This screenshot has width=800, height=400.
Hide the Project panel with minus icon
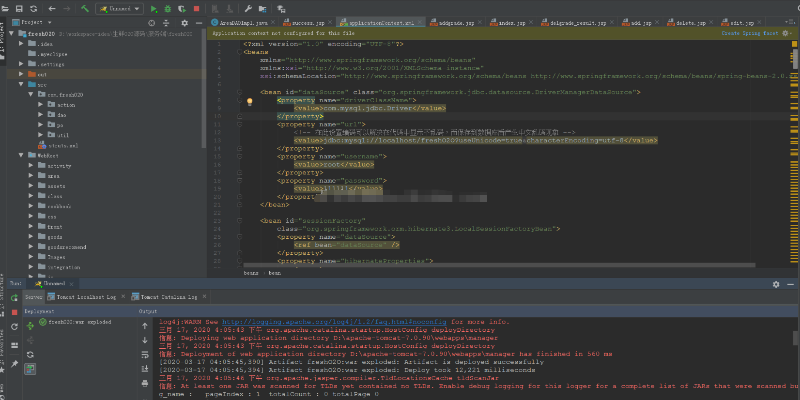199,23
